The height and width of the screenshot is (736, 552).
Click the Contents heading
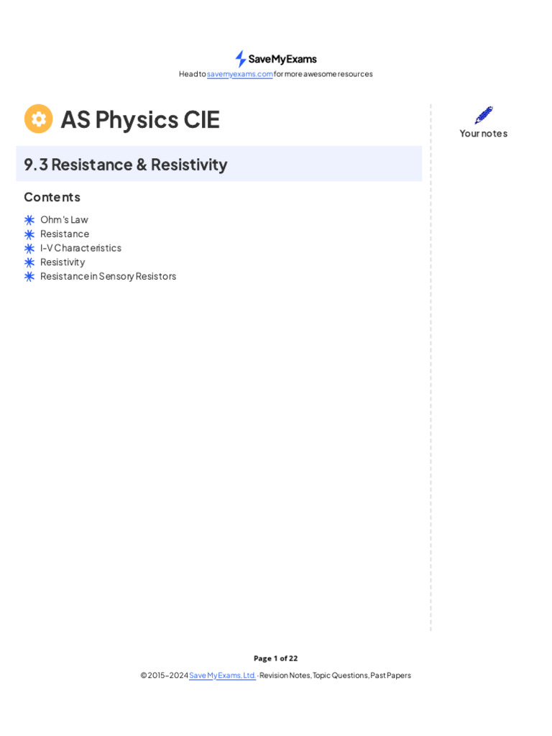point(52,197)
